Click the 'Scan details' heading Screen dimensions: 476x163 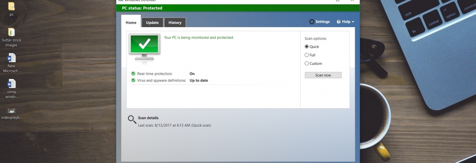point(148,118)
